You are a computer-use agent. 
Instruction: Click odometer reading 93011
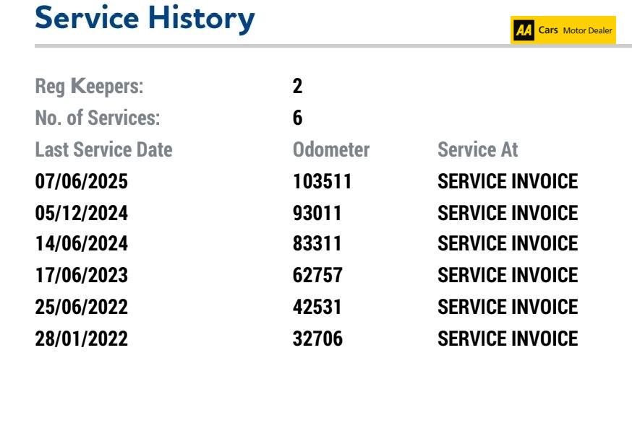317,213
